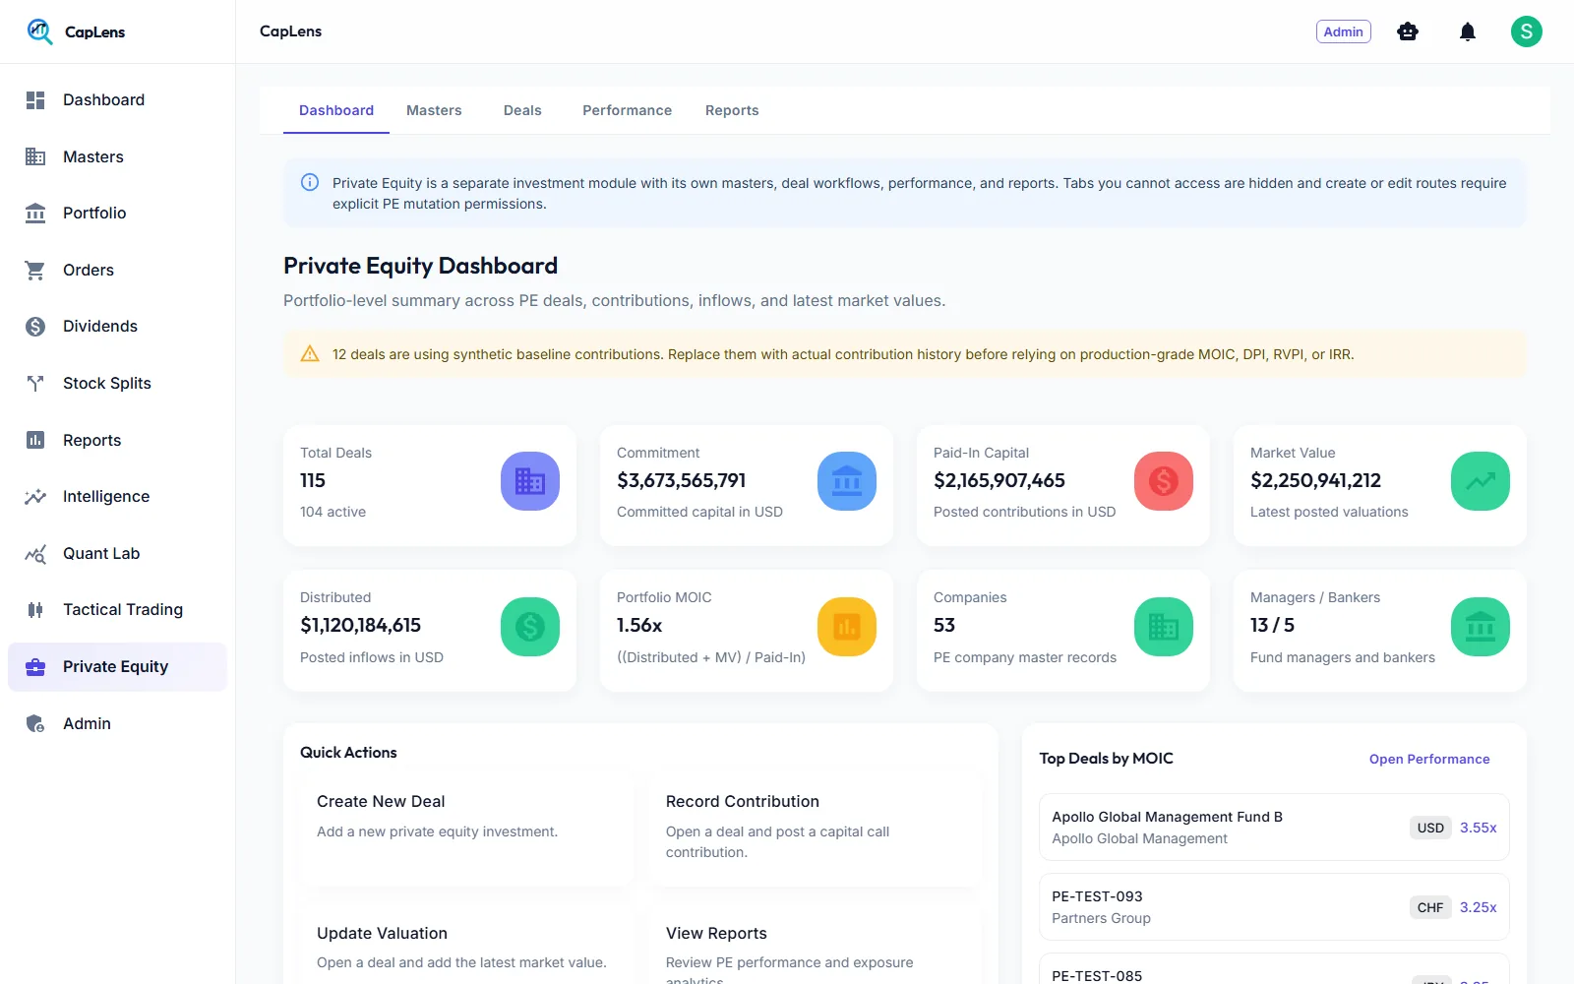Image resolution: width=1574 pixels, height=984 pixels.
Task: Open Quant Lab in the sidebar
Action: 117,554
